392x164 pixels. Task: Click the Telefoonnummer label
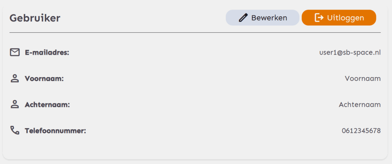[55, 130]
